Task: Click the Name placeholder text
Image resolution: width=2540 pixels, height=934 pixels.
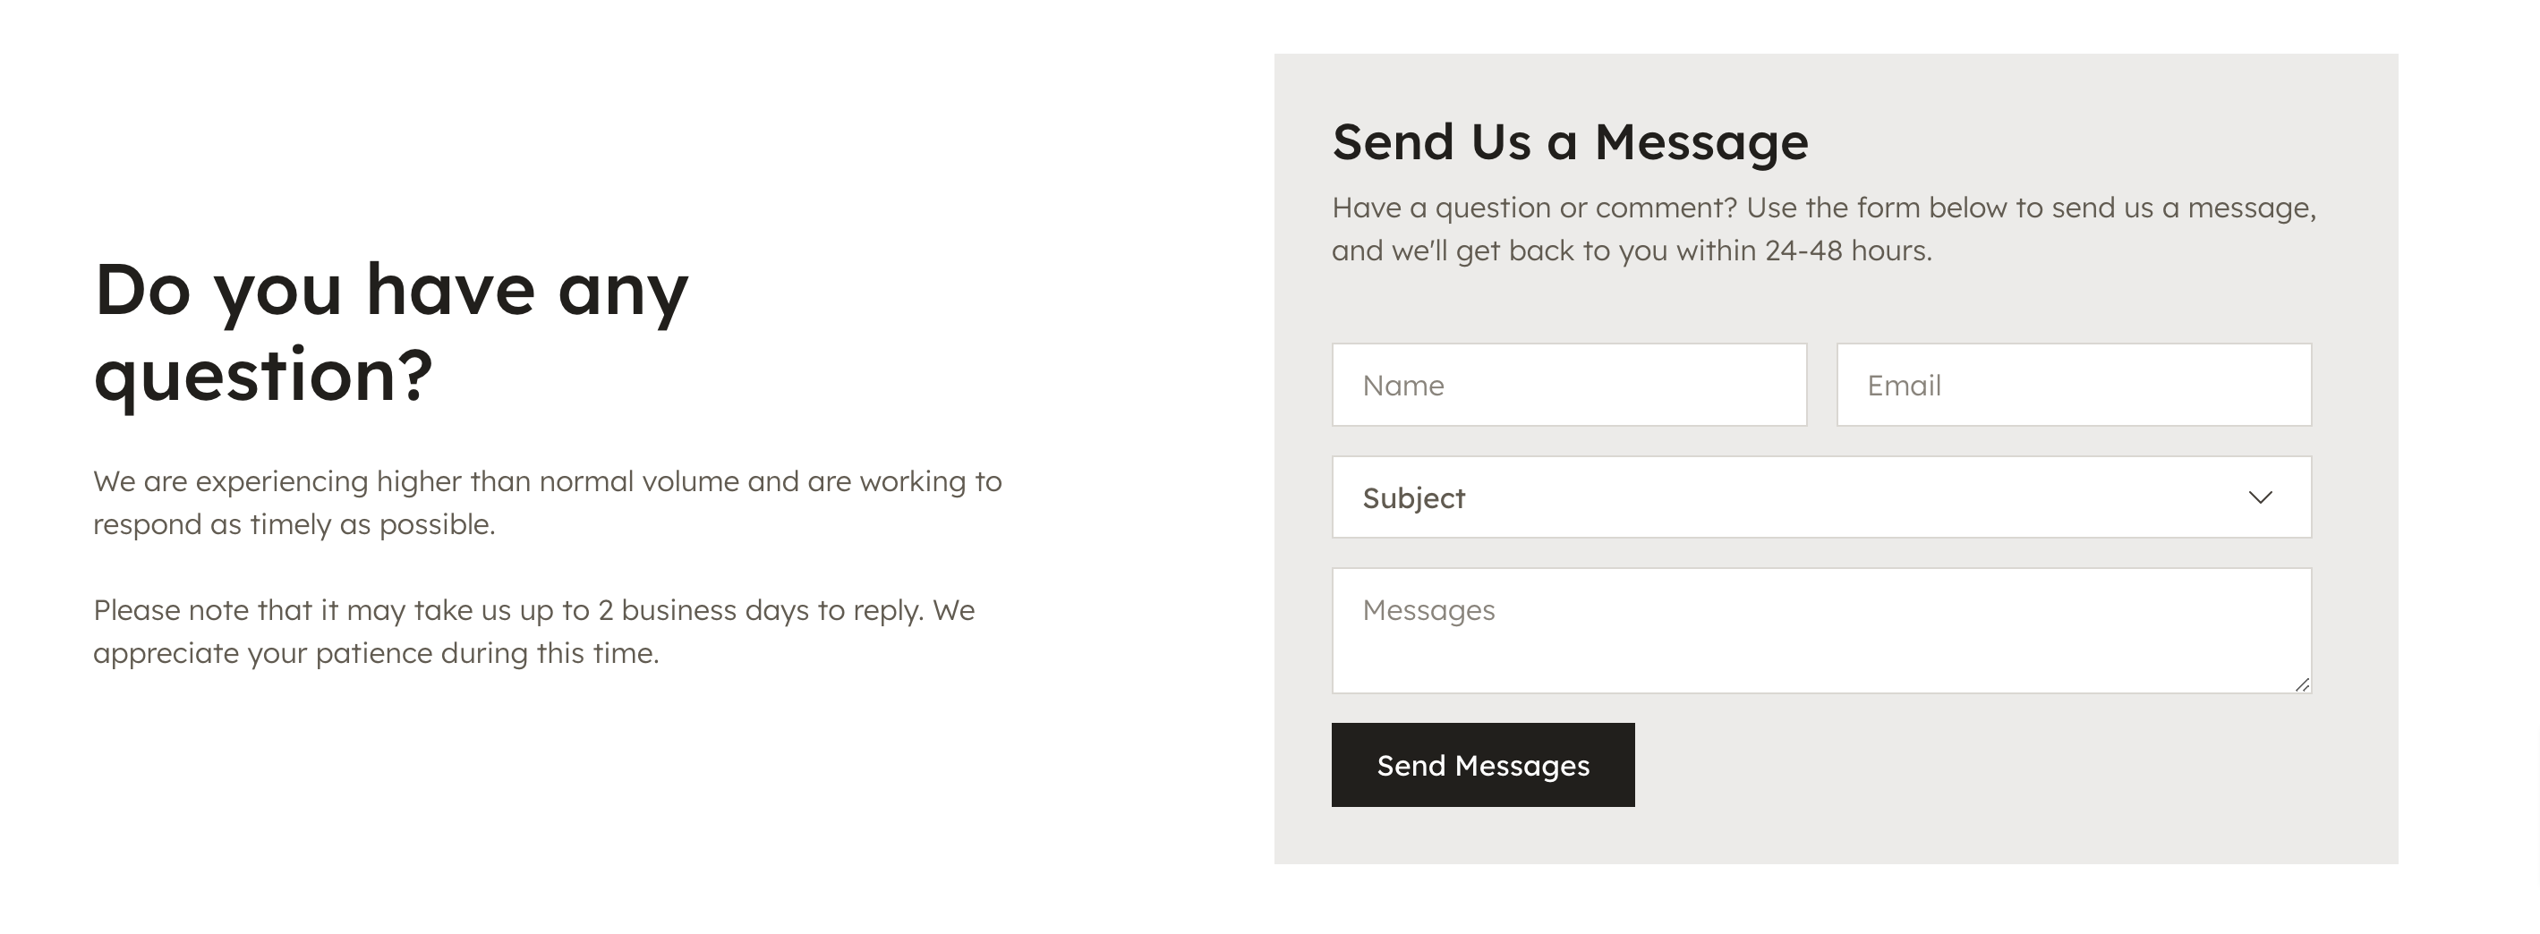Action: [1403, 386]
